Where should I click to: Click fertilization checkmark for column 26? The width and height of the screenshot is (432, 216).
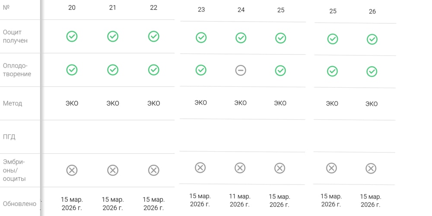tap(372, 72)
